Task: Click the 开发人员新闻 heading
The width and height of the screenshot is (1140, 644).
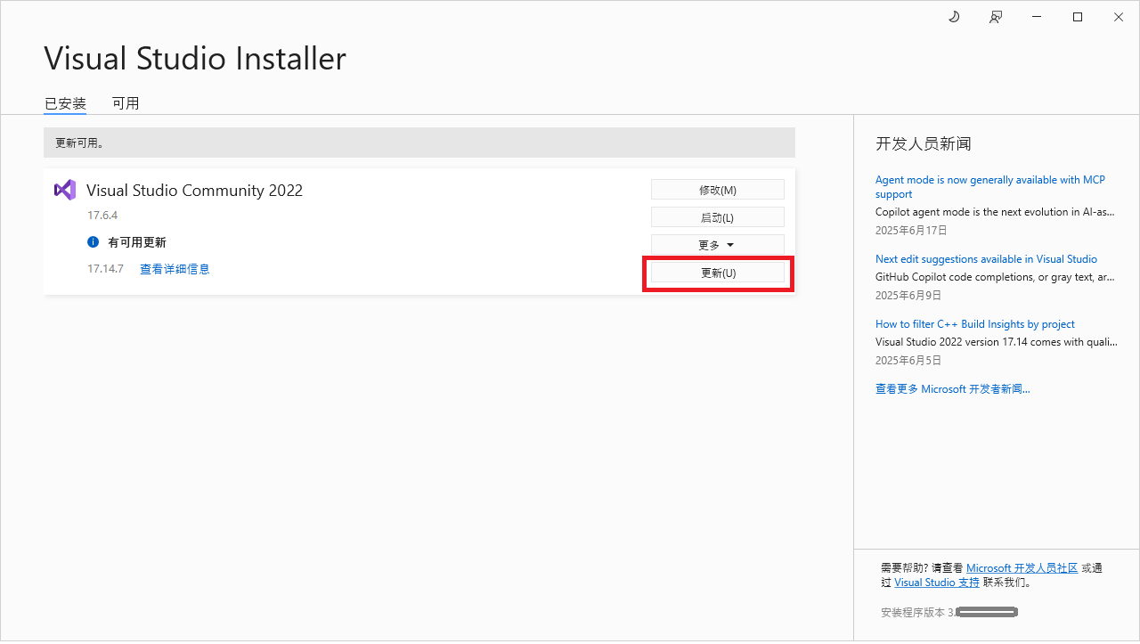Action: (x=924, y=143)
